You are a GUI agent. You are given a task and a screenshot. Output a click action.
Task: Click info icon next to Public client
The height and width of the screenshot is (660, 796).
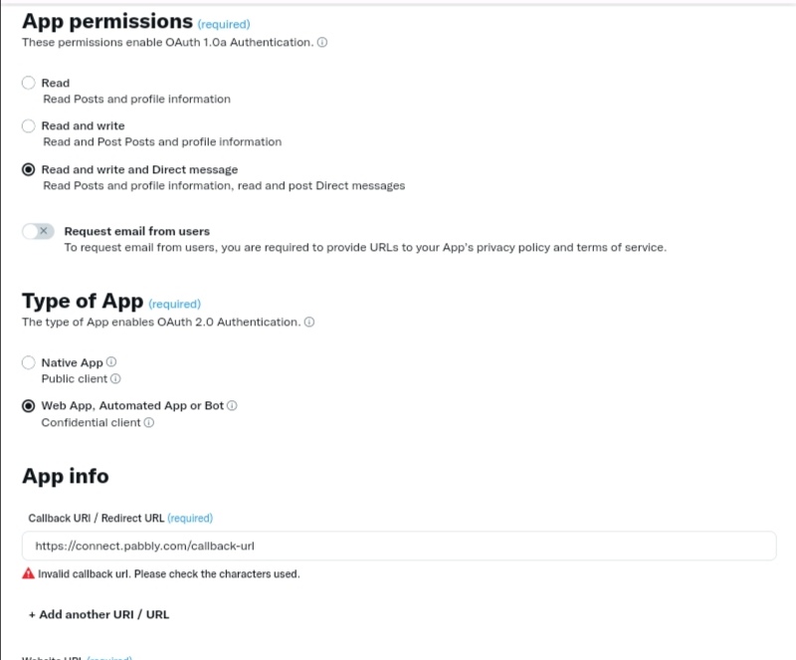coord(115,378)
